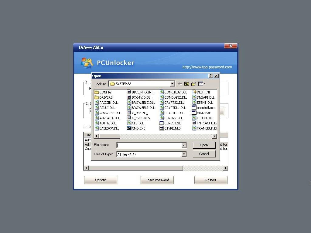Select FLTLIB.DLL file icon
The image size is (311, 233).
point(194,118)
